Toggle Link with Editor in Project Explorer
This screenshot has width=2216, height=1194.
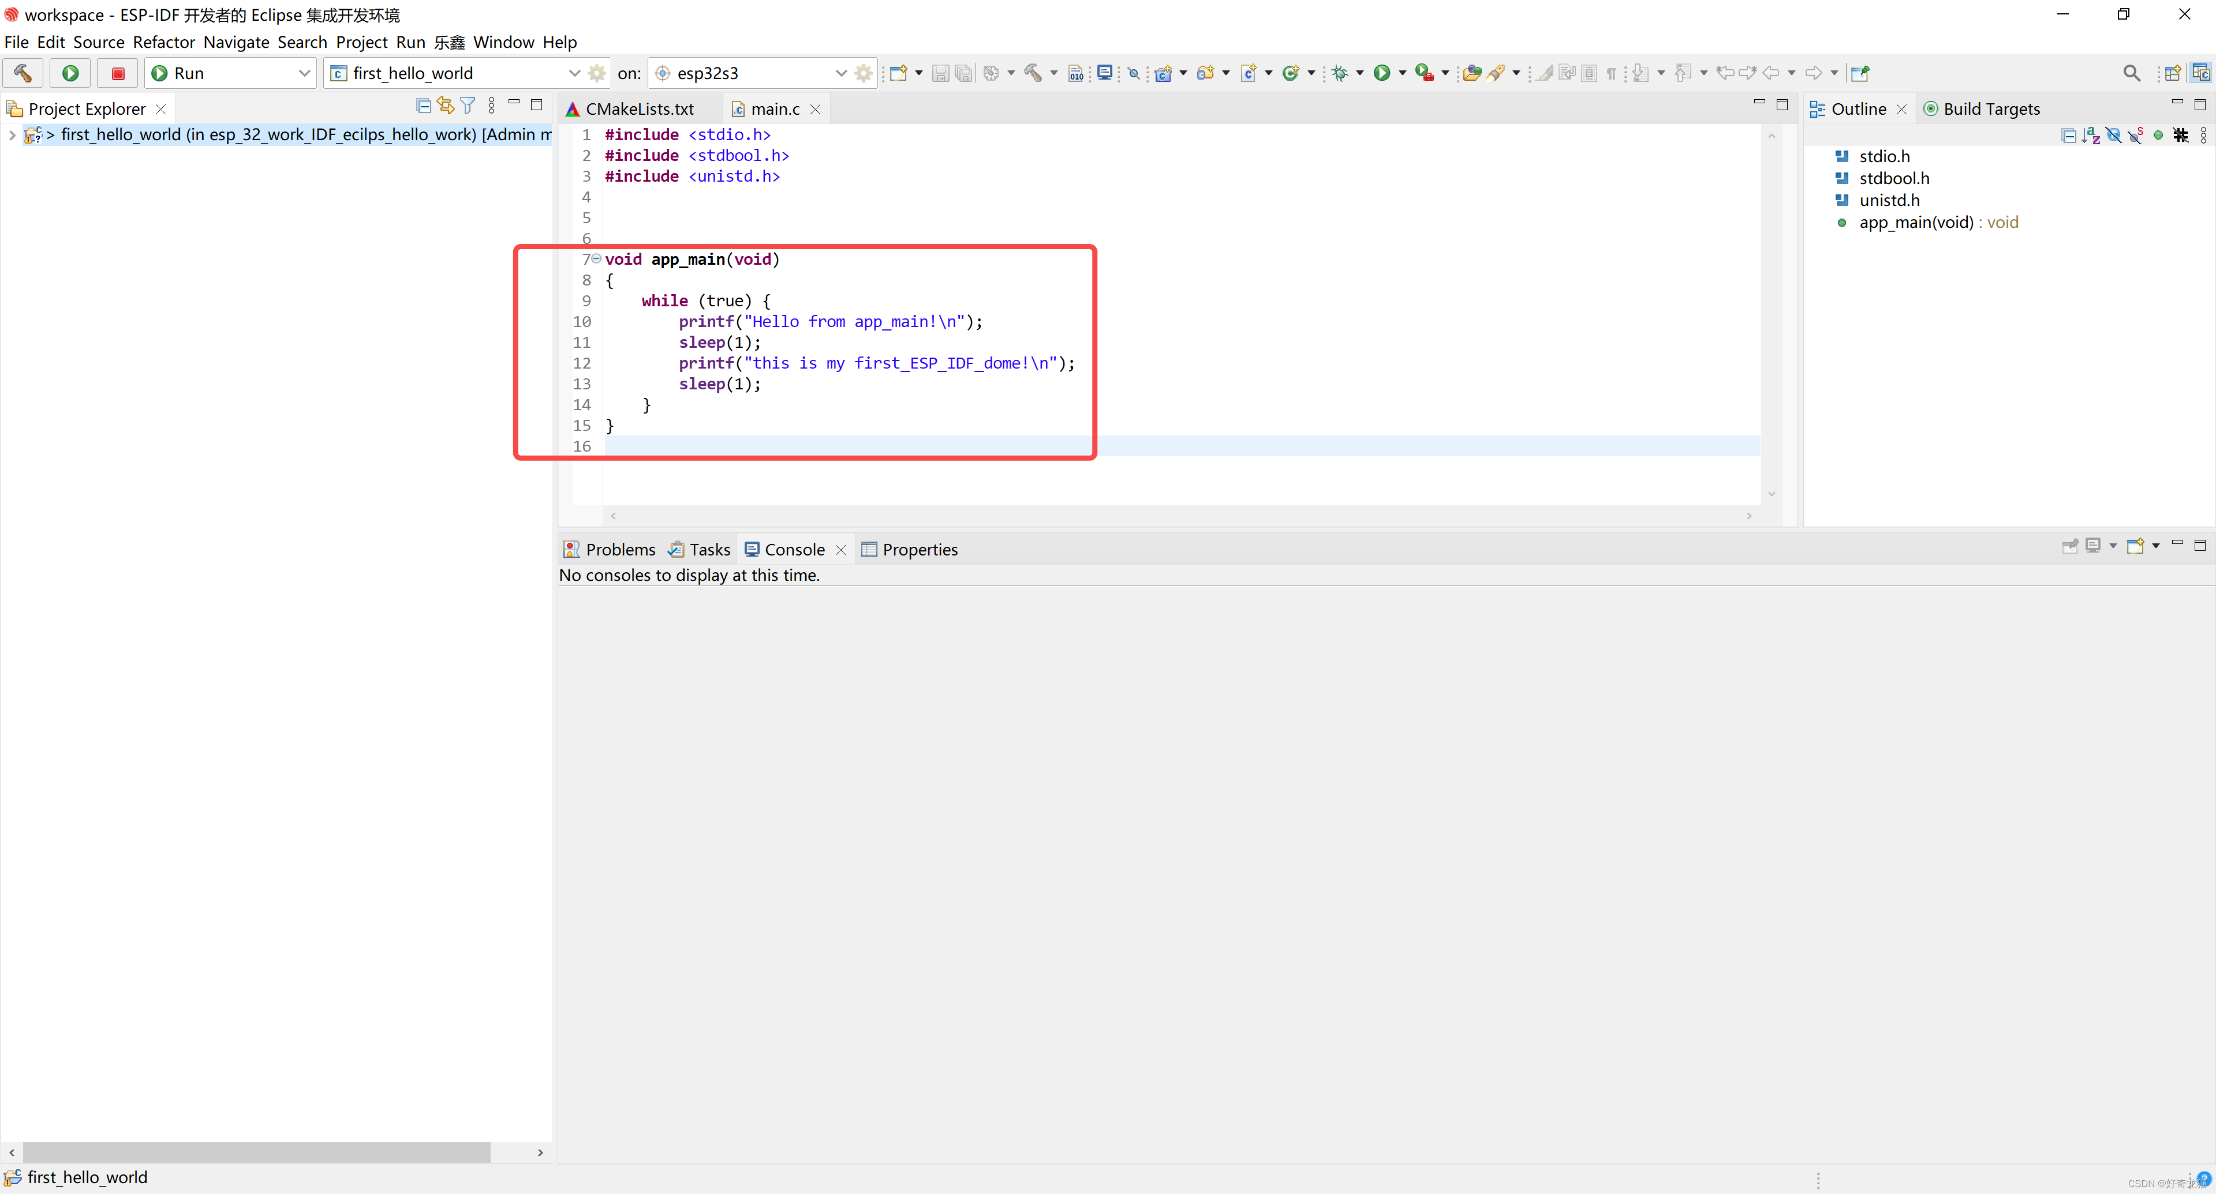[x=444, y=106]
